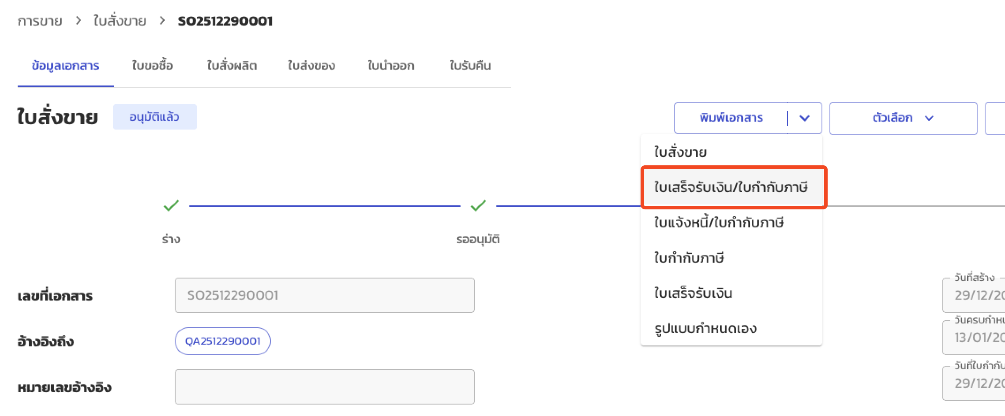Select รูปแบบกำหนดเอง option

coord(705,329)
